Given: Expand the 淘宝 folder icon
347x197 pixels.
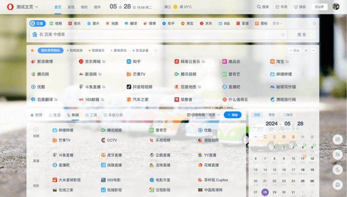Looking at the screenshot, I should 287,61.
